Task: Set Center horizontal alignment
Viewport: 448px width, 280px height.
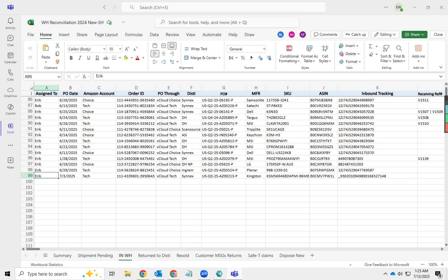Action: [x=163, y=54]
